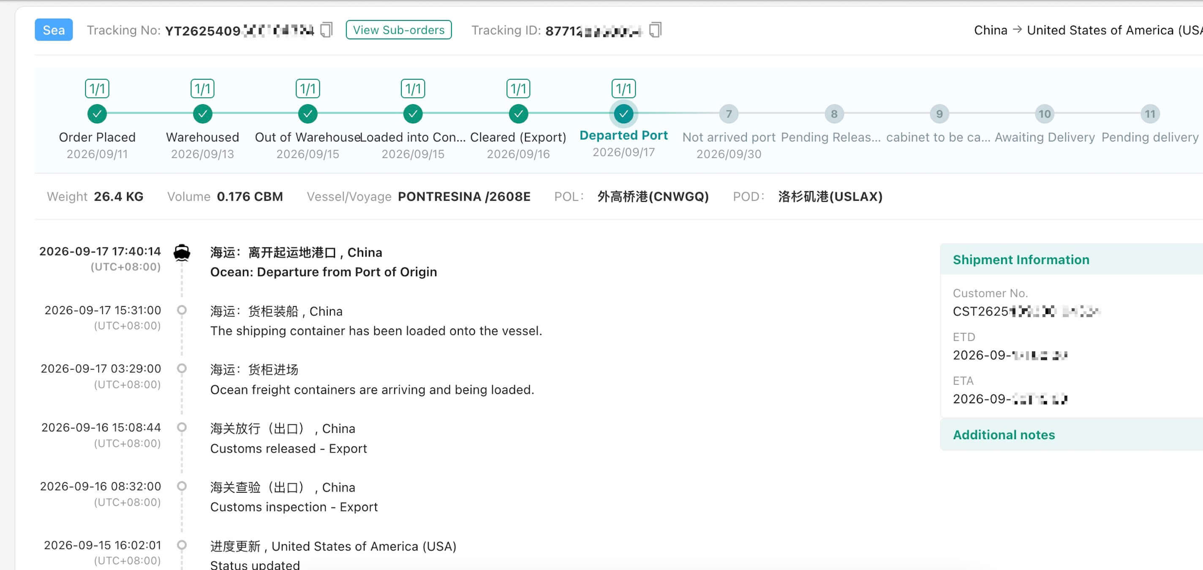Viewport: 1203px width, 570px height.
Task: Select the Out of Warehouse step checkmark
Action: [x=308, y=114]
